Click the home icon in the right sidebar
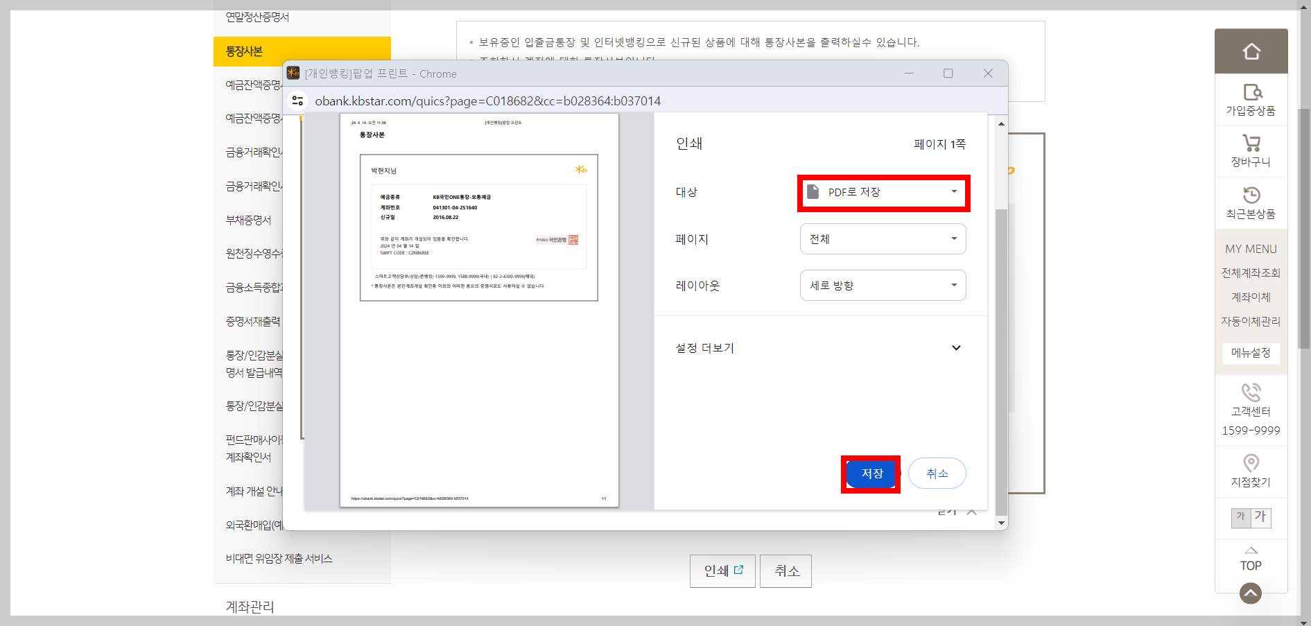This screenshot has height=626, width=1311. point(1251,50)
